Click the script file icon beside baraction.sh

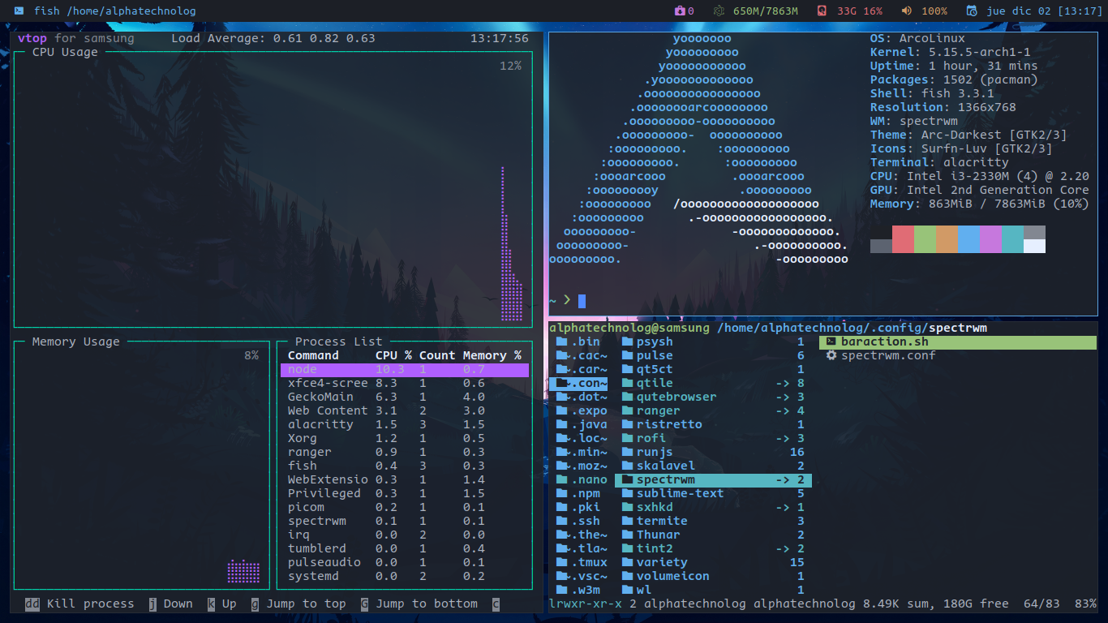(x=831, y=342)
